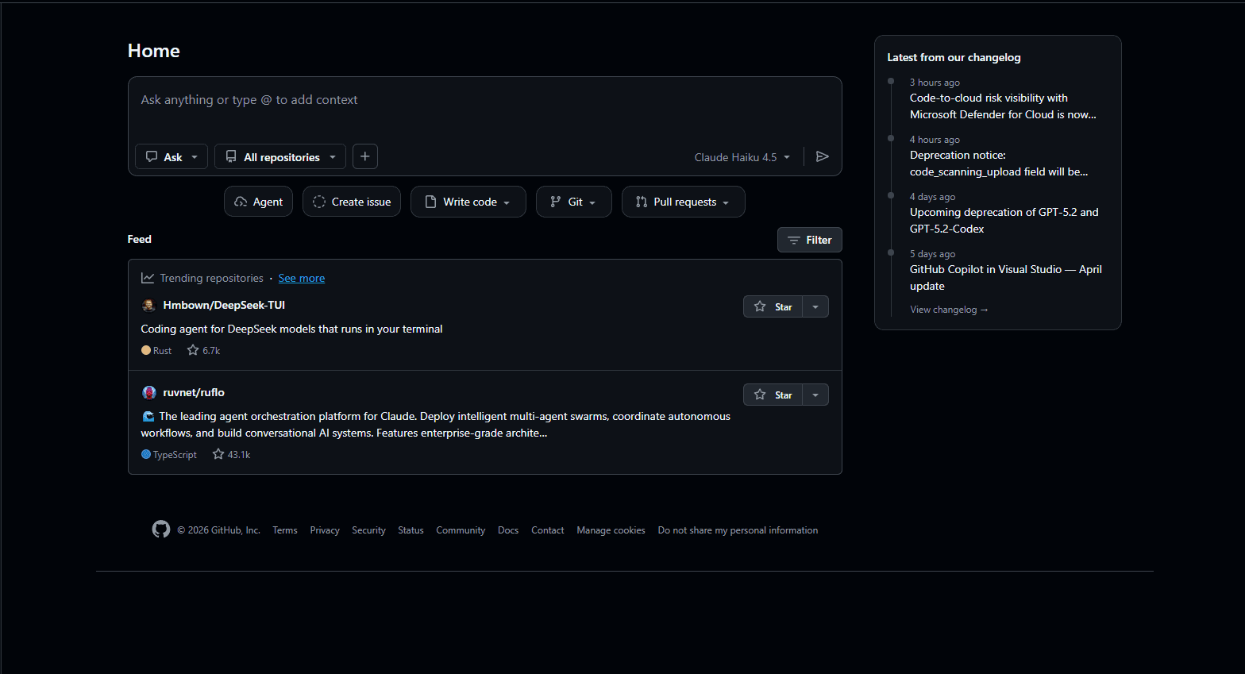
Task: Click the View changelog link
Action: point(949,310)
